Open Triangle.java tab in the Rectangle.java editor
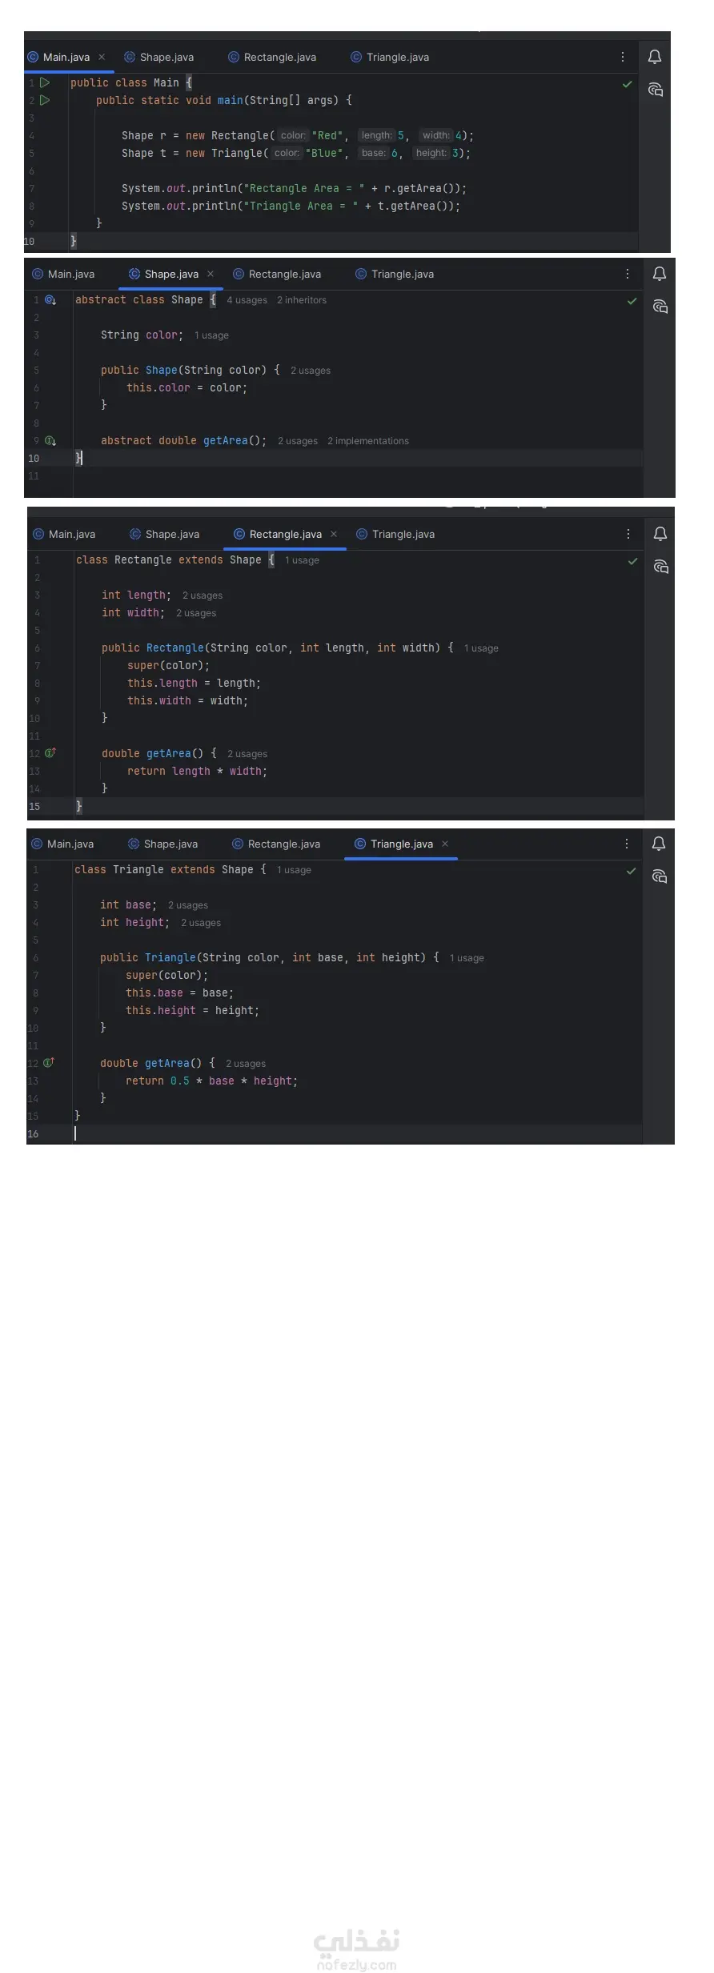 [x=395, y=534]
